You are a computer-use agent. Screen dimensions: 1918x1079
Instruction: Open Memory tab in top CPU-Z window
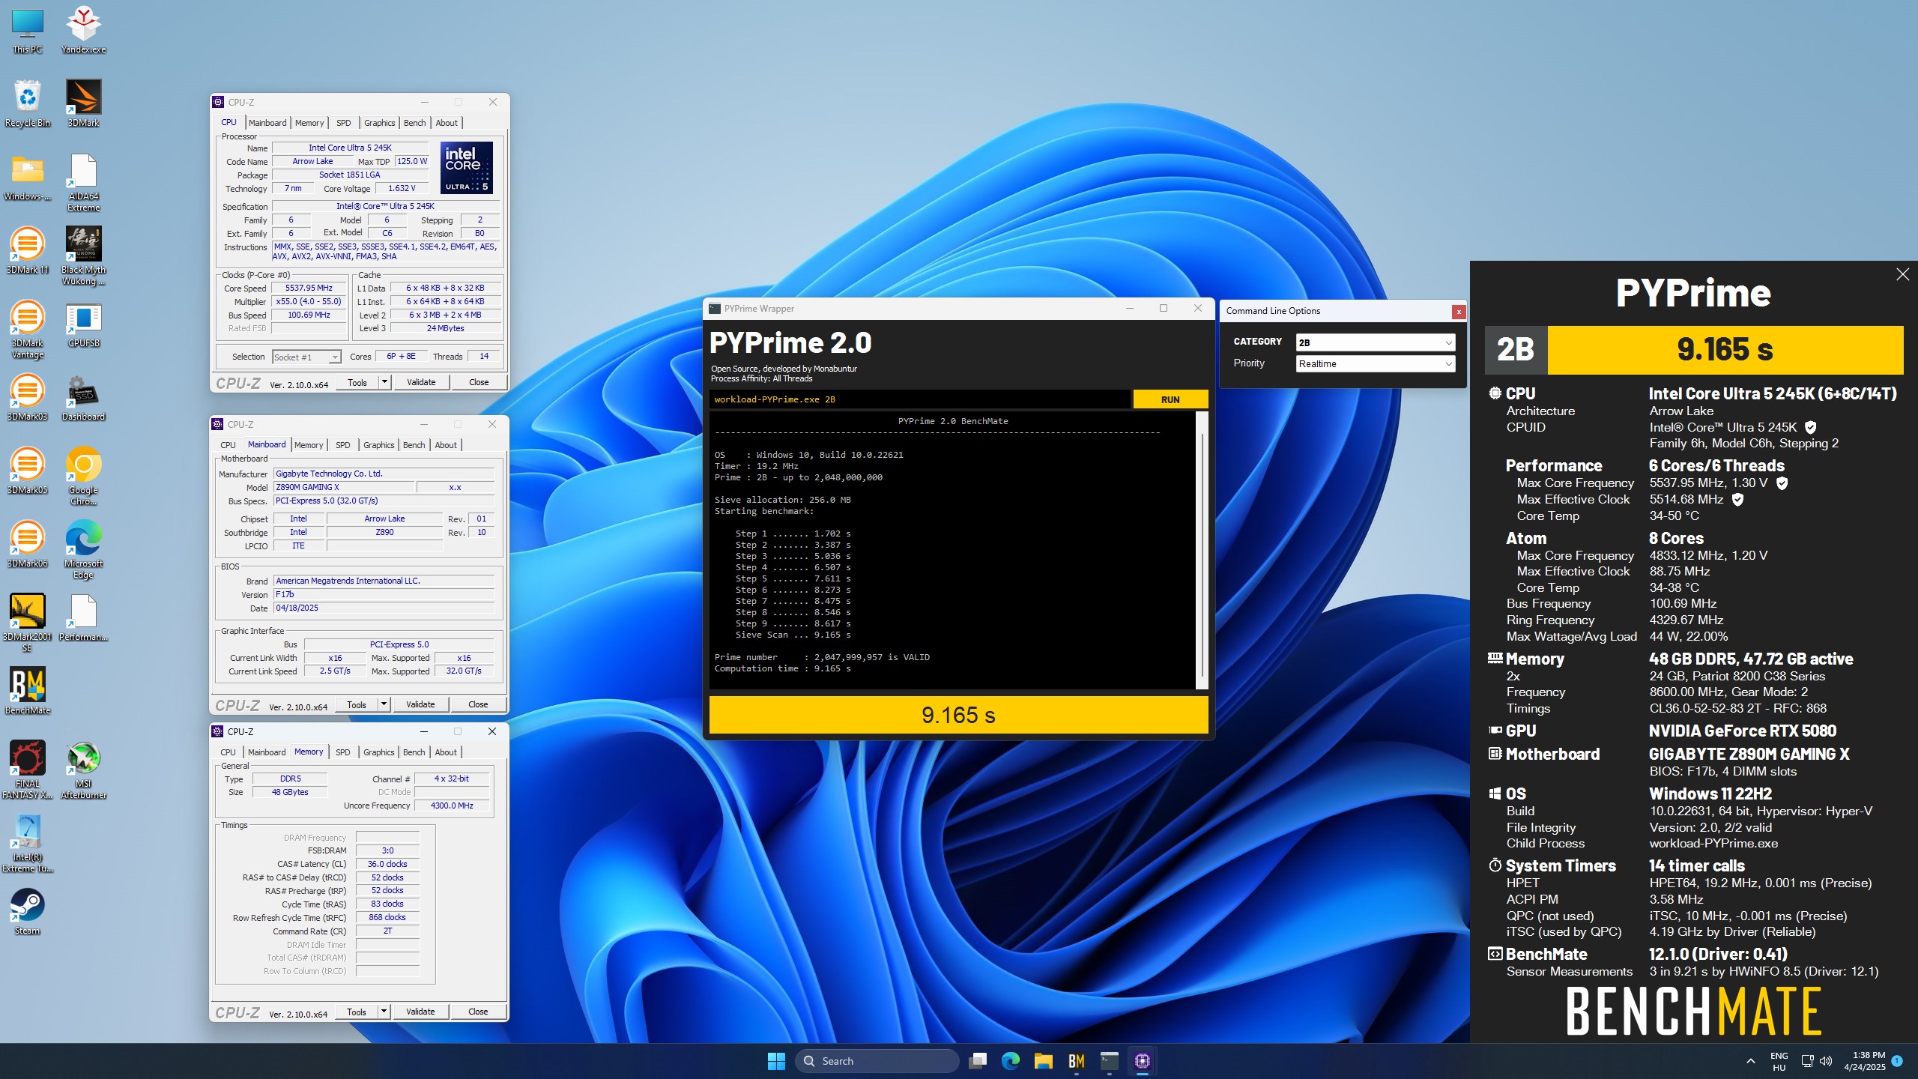pos(309,123)
